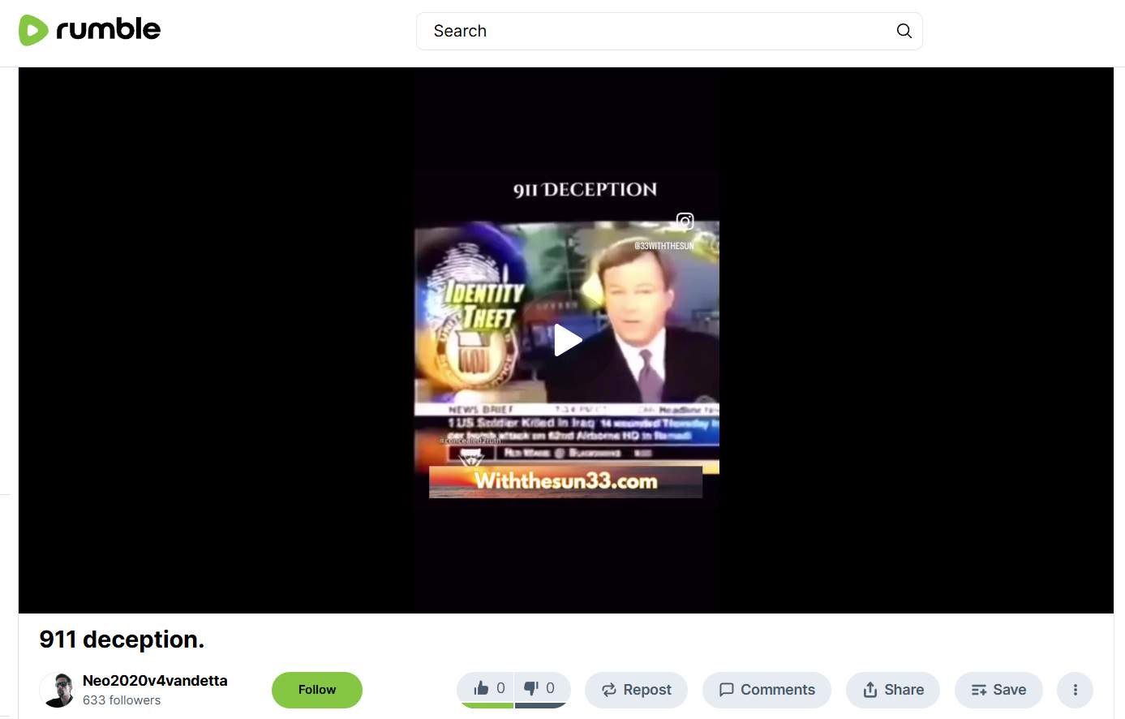Viewport: 1125px width, 719px height.
Task: Follow the Neo2020v4vandetta channel
Action: pos(317,690)
